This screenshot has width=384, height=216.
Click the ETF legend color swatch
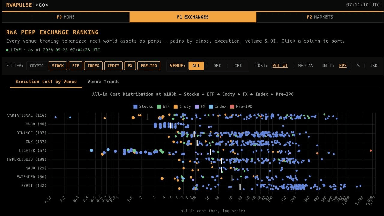[x=159, y=106]
